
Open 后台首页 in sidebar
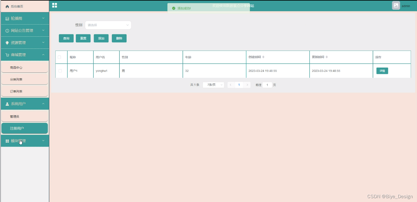pos(25,6)
